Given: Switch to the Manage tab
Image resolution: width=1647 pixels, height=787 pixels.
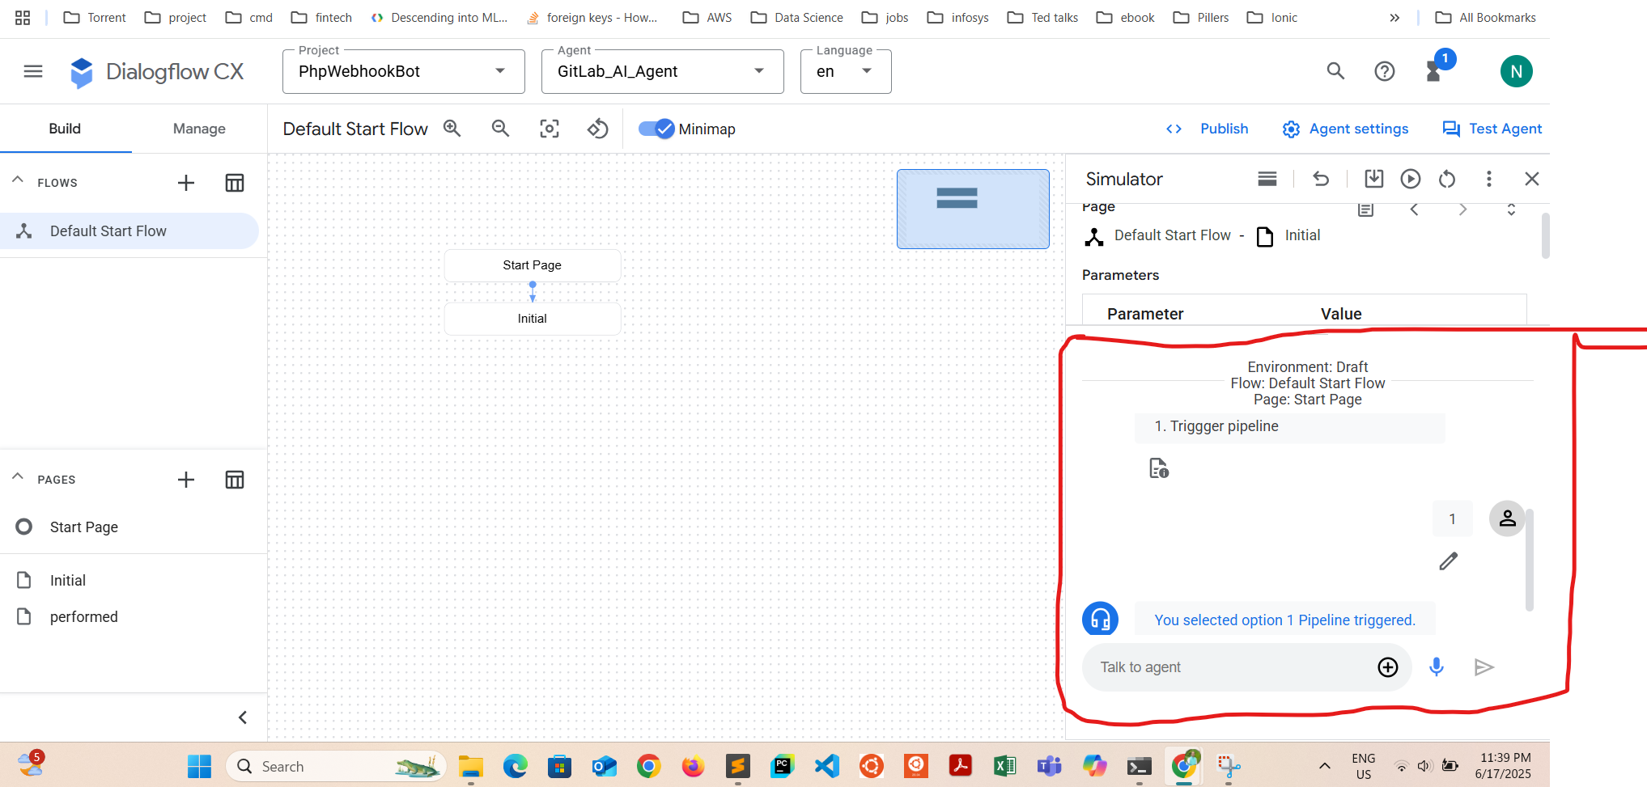Looking at the screenshot, I should click(x=199, y=129).
